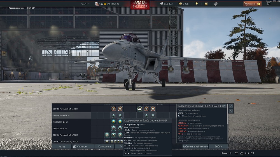Screen dimensions: 280x157
Task: Open the chat bubble icon
Action: (247, 153)
